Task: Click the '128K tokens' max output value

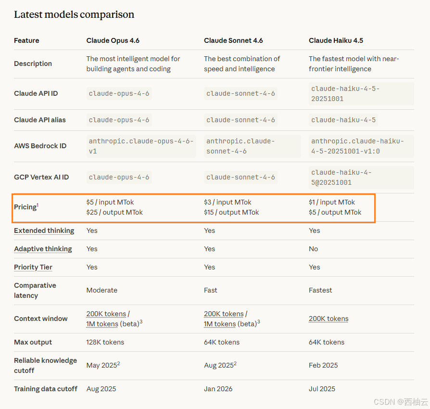Action: click(x=105, y=342)
